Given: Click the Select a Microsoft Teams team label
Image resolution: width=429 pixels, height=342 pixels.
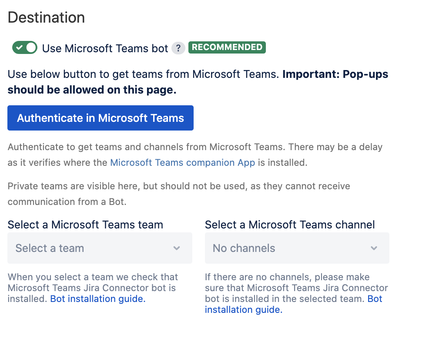Looking at the screenshot, I should (x=85, y=225).
